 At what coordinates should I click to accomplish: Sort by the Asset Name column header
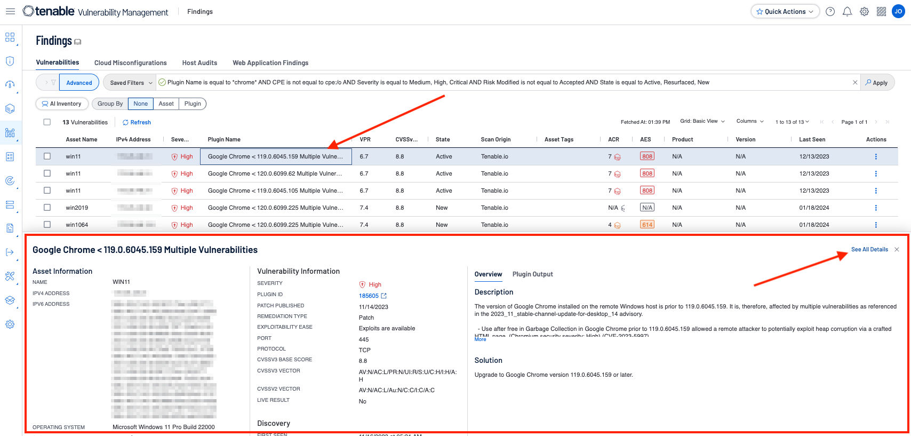pyautogui.click(x=82, y=139)
